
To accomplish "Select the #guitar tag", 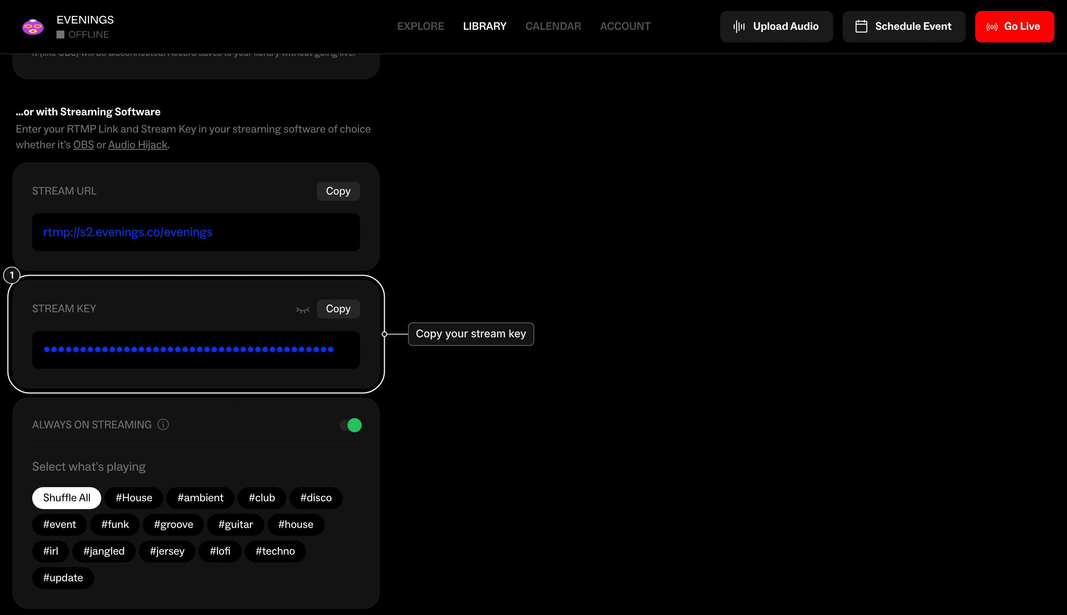I will tap(236, 524).
